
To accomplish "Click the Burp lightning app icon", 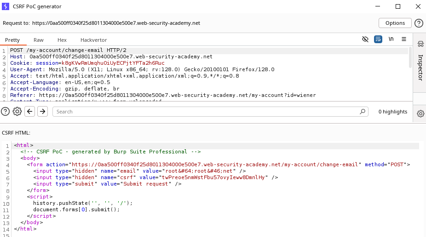I will pos(6,6).
